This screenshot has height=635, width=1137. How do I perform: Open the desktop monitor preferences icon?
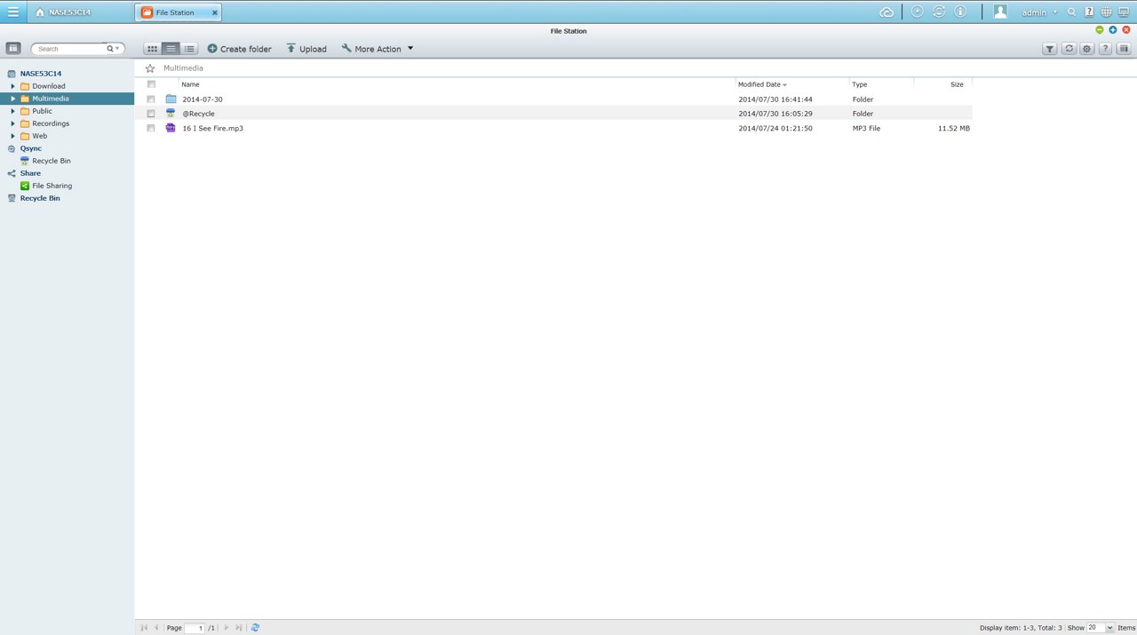[1124, 12]
